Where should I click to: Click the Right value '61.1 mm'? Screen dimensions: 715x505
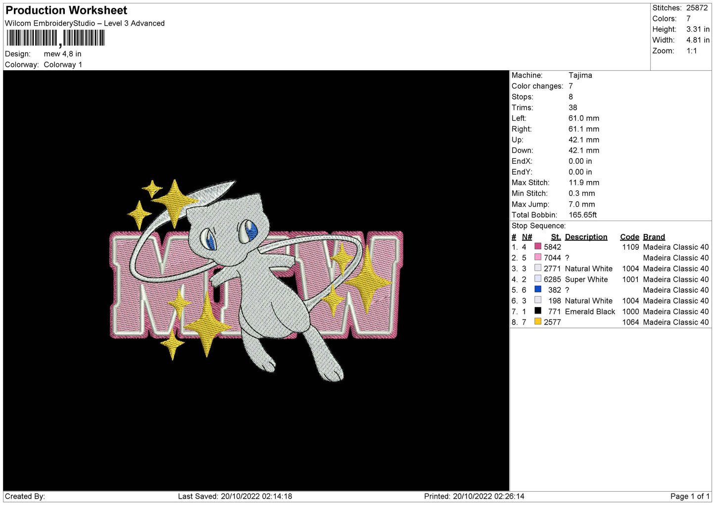[584, 129]
